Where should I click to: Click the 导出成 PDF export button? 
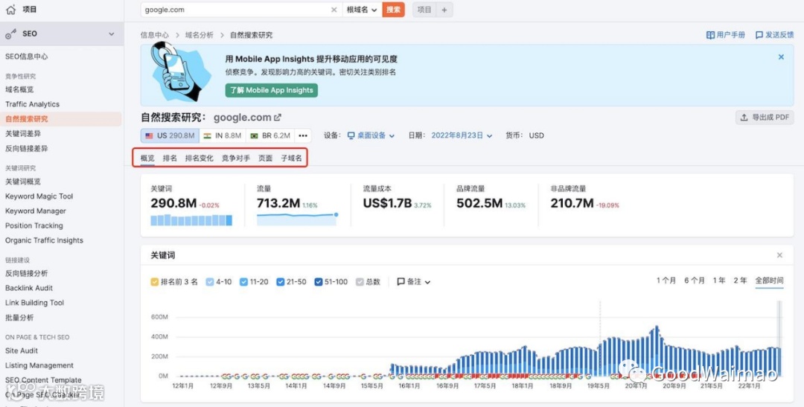click(x=765, y=118)
